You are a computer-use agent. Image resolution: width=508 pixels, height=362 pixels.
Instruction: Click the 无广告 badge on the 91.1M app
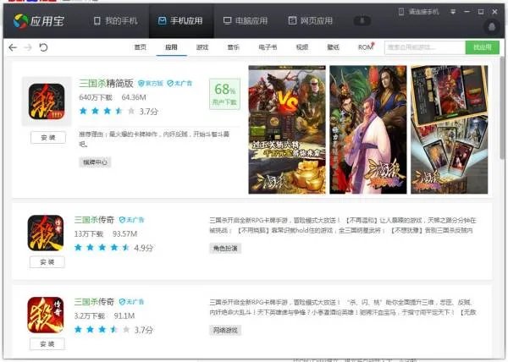[131, 302]
